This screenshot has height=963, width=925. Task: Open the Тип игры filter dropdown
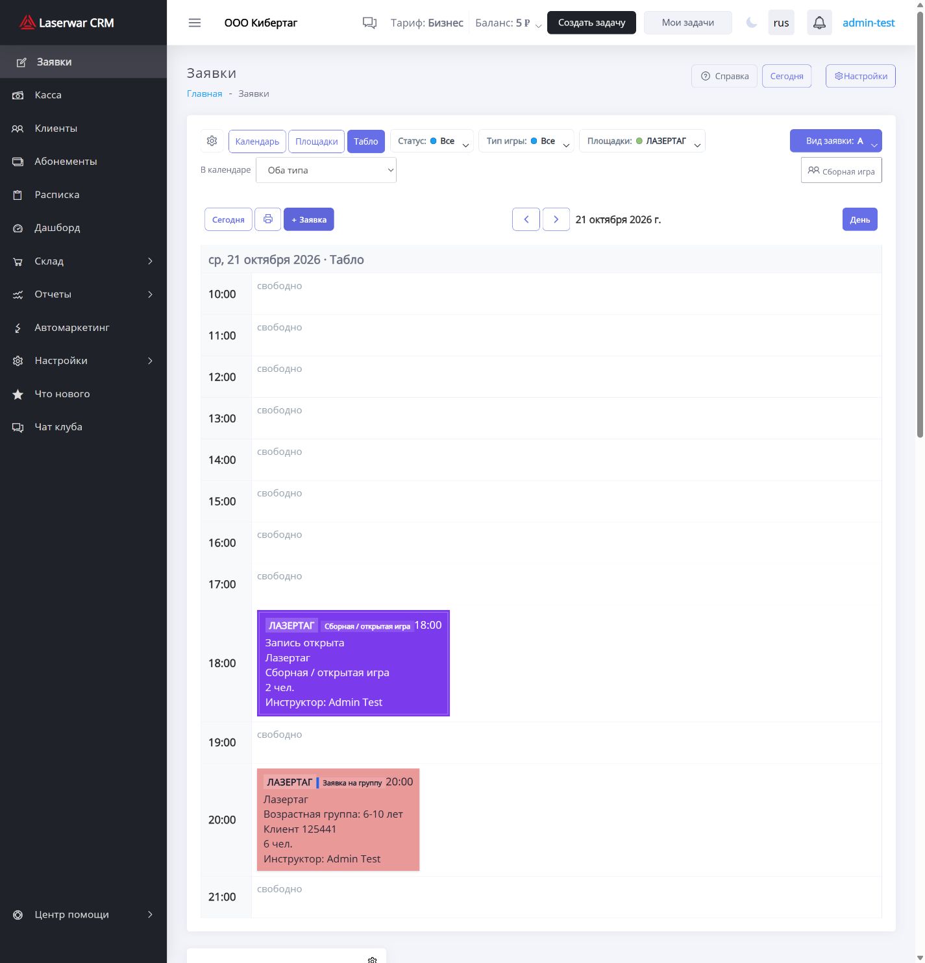coord(526,141)
